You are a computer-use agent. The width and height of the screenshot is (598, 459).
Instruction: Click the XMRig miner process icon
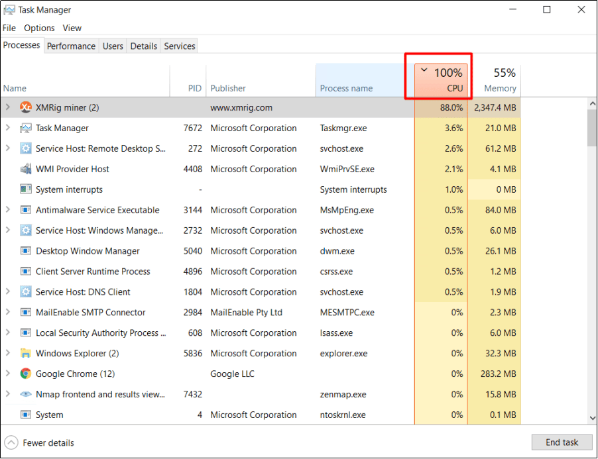[x=26, y=107]
